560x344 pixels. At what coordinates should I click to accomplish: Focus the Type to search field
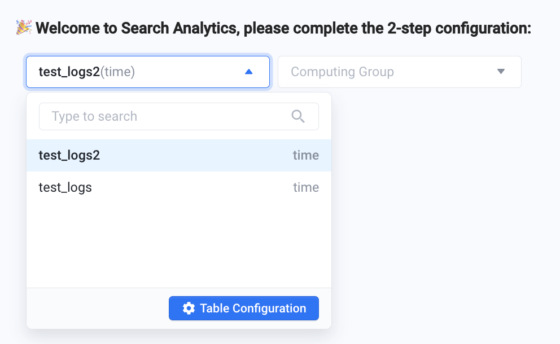point(179,116)
